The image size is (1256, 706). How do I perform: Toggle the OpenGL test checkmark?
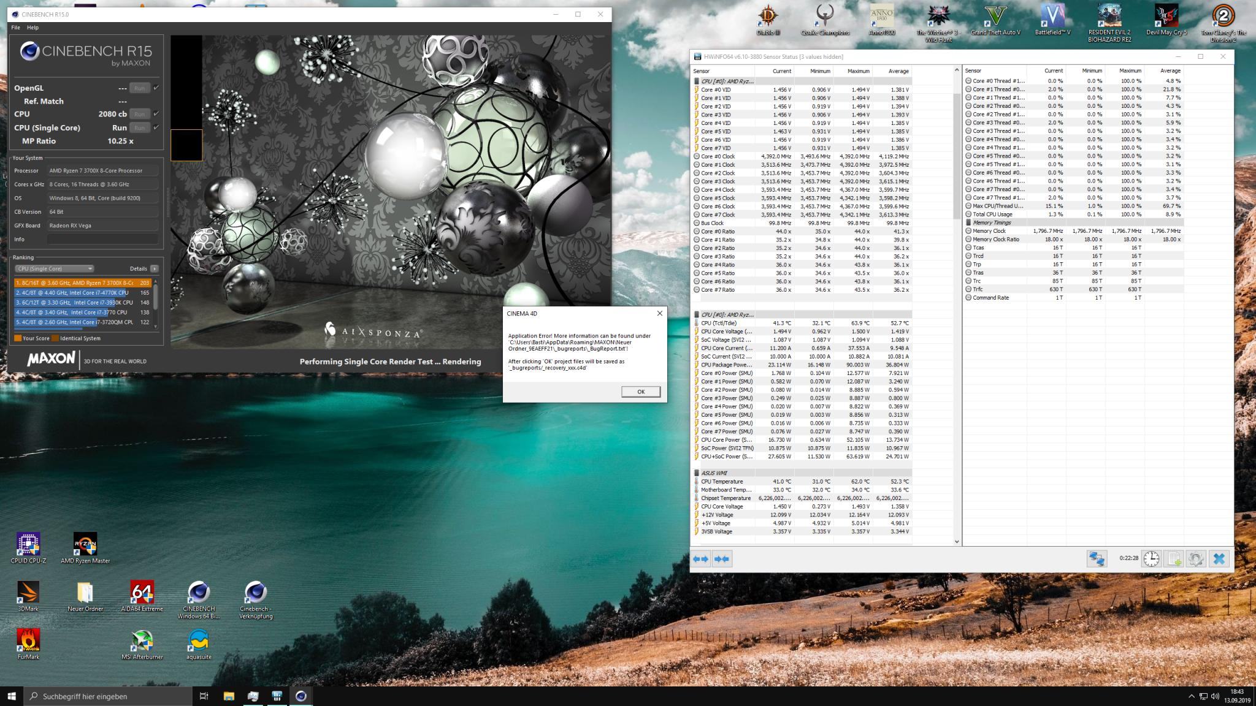[x=156, y=88]
